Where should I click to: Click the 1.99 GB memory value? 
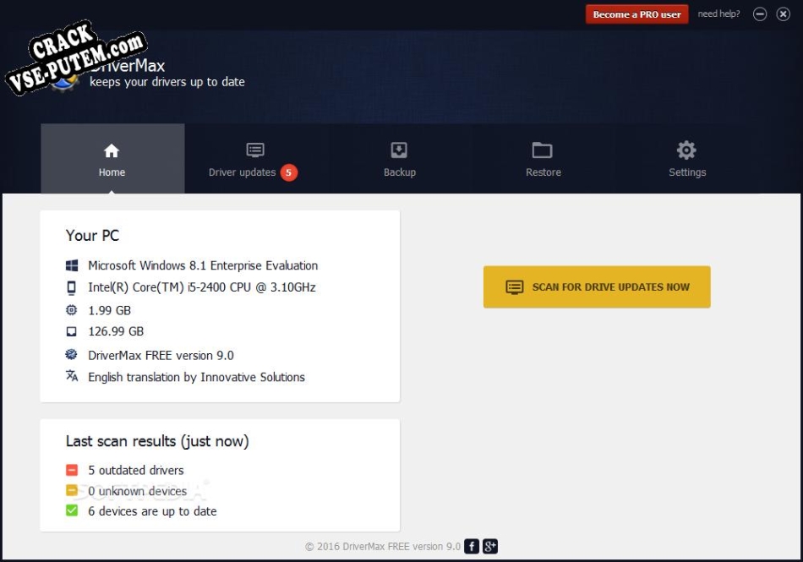[110, 310]
